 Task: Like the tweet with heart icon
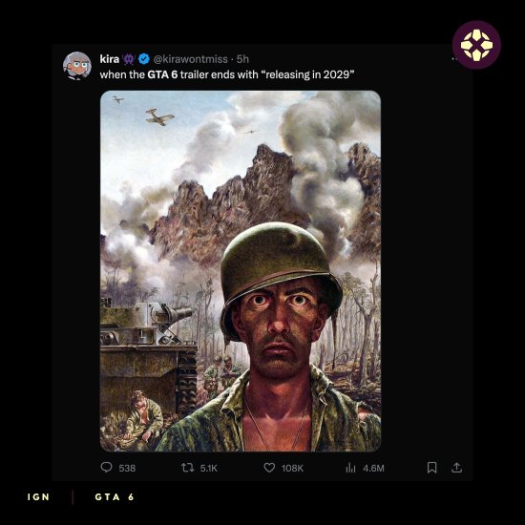click(269, 468)
